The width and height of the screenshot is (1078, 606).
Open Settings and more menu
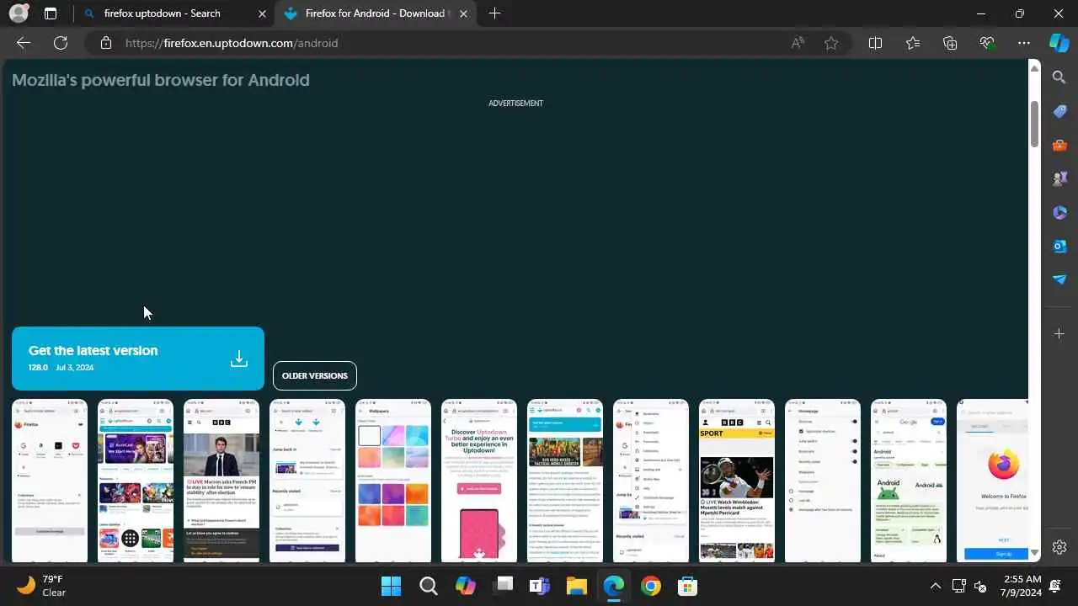[1024, 43]
